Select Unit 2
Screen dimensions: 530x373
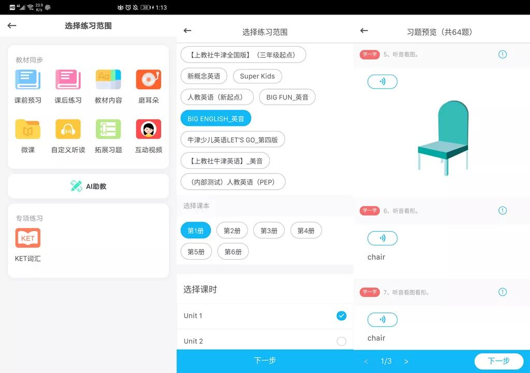pyautogui.click(x=340, y=341)
